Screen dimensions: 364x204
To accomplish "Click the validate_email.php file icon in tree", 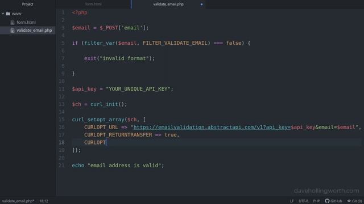I will point(13,30).
